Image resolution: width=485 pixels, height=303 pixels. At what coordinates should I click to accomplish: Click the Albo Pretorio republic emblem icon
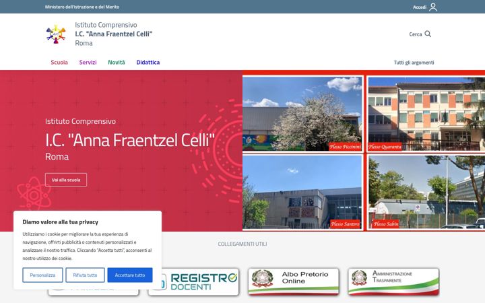262,278
